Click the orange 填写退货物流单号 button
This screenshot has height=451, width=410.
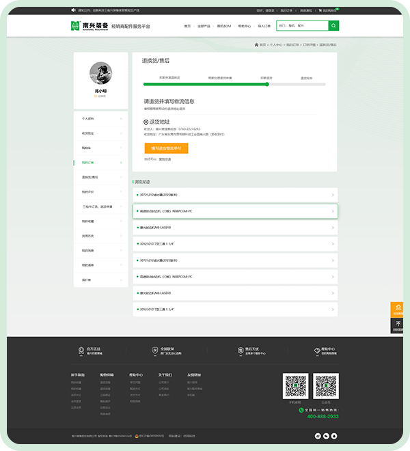[x=165, y=148]
